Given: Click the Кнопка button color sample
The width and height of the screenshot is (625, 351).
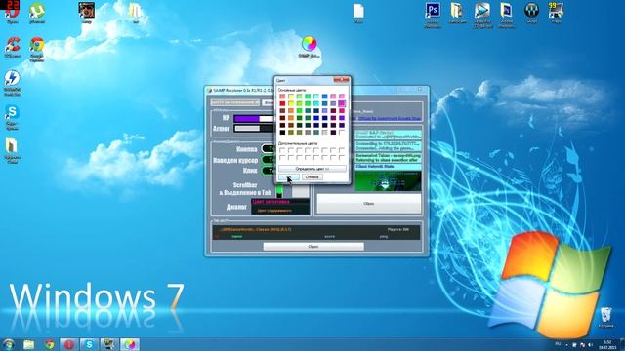Looking at the screenshot, I should click(x=268, y=149).
